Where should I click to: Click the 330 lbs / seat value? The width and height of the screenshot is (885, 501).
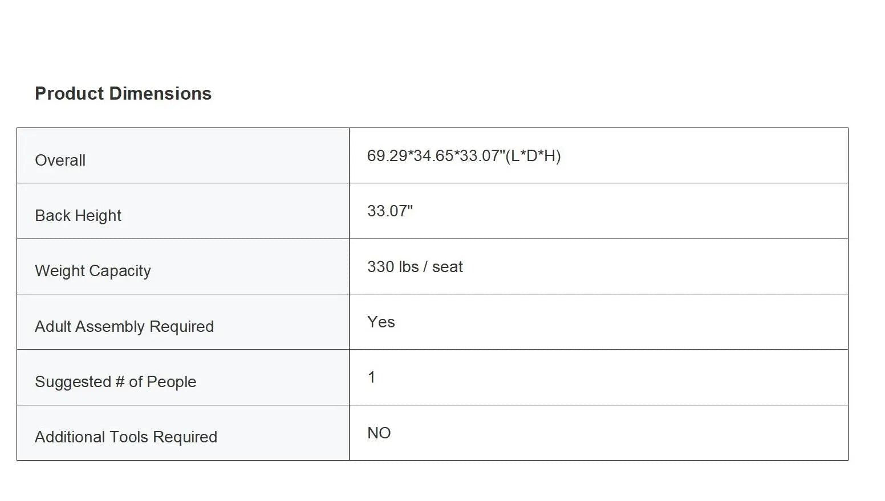pos(415,266)
